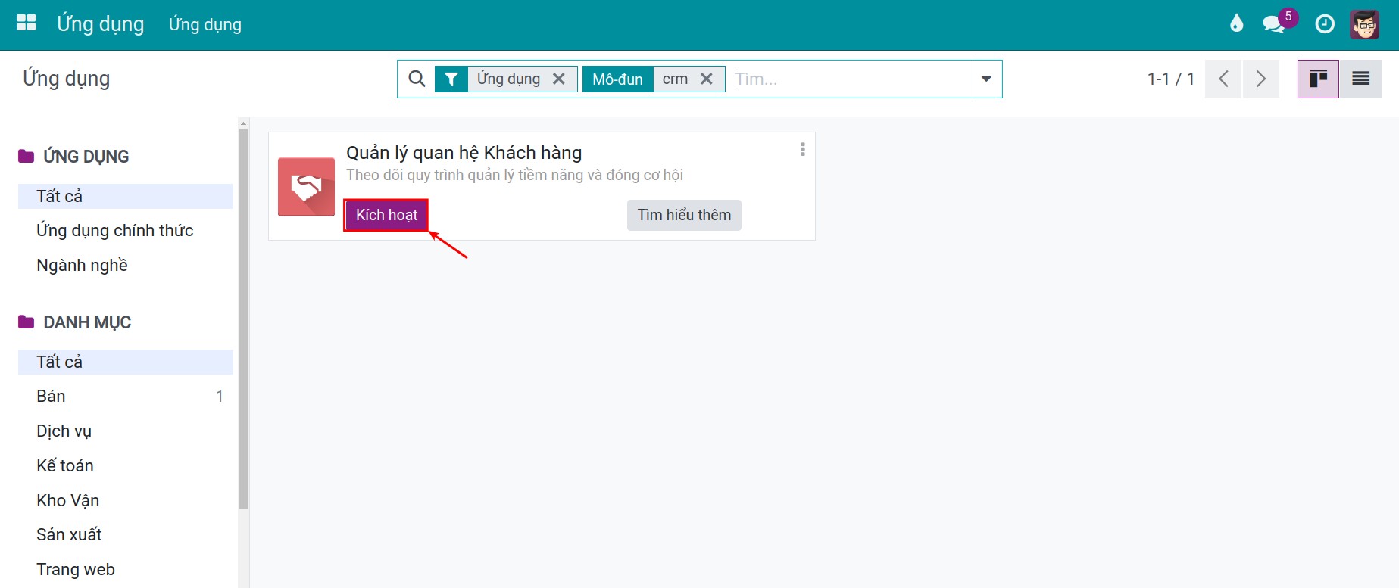Select Ứng dụng chính thức filter
Viewport: 1399px width, 588px height.
(x=126, y=230)
